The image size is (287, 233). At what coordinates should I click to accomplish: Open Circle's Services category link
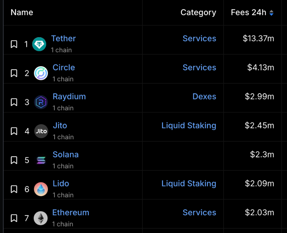pos(199,68)
